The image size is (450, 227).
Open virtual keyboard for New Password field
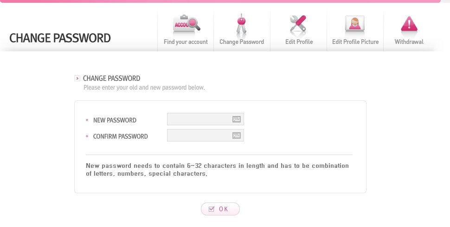[237, 119]
